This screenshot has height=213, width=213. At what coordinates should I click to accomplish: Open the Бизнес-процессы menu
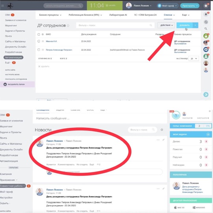click(50, 15)
